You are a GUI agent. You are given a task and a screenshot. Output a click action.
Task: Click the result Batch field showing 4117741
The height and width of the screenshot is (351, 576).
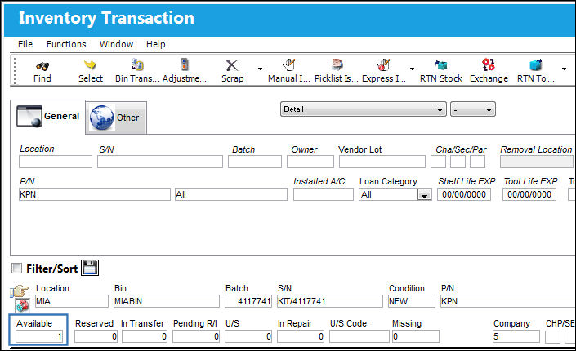click(x=248, y=301)
